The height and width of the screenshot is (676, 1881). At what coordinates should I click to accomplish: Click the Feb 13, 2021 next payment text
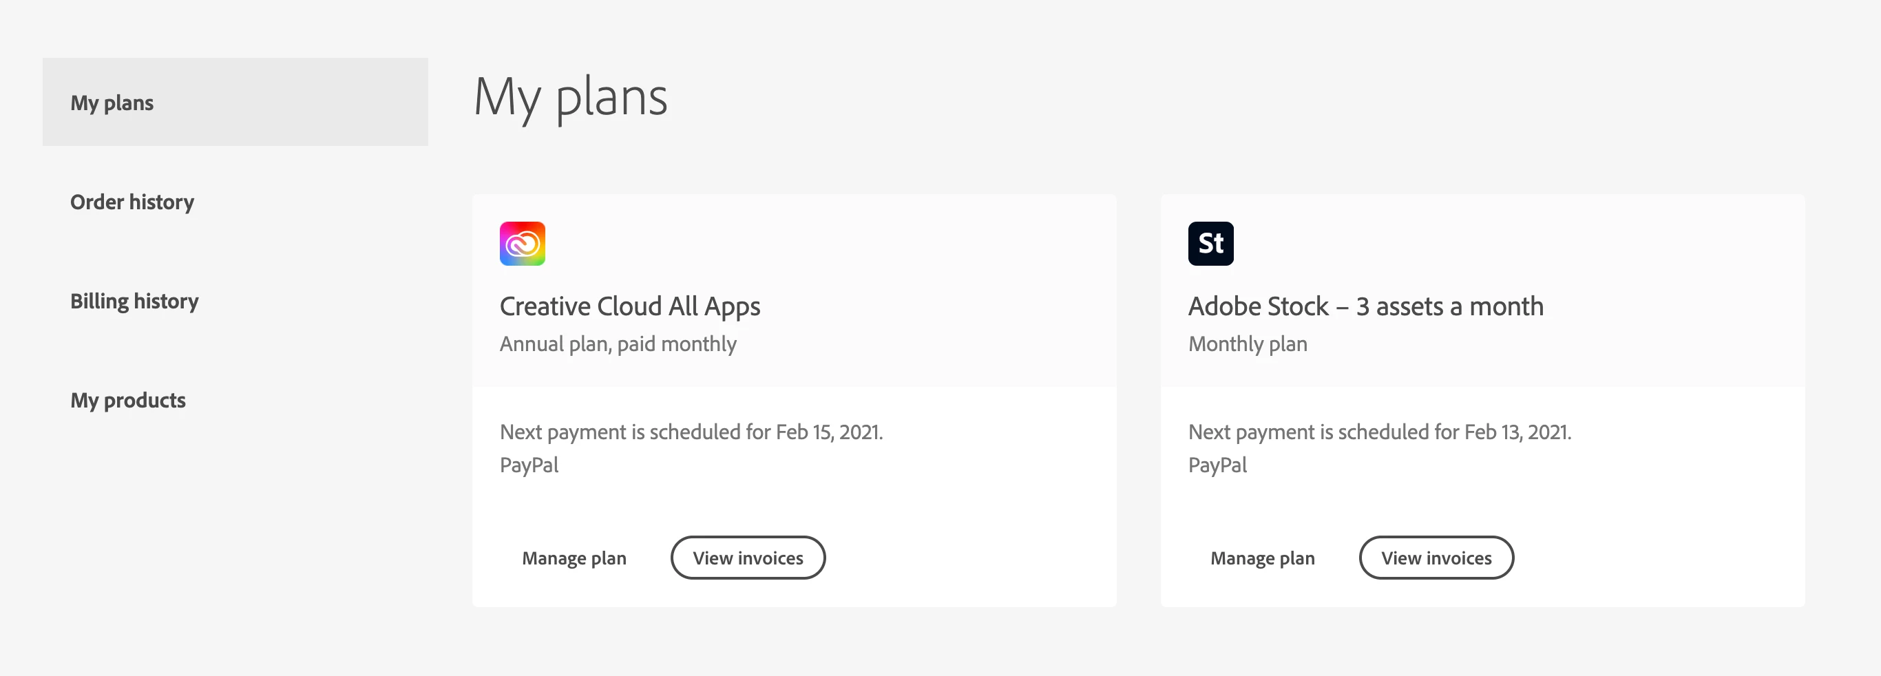(1379, 432)
